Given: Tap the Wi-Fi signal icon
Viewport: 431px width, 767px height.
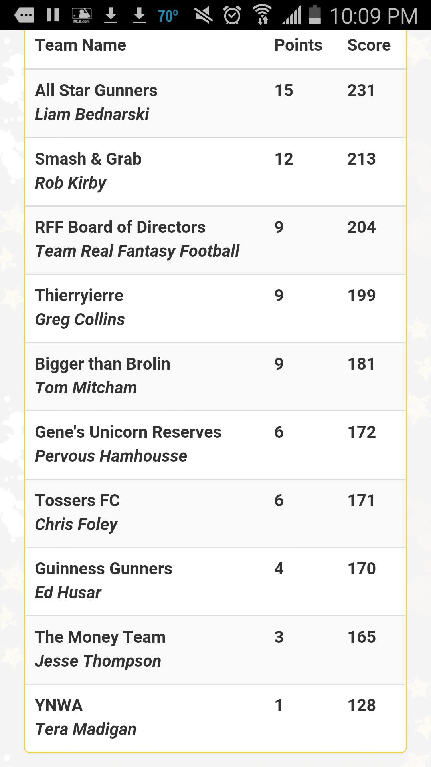Looking at the screenshot, I should (262, 15).
